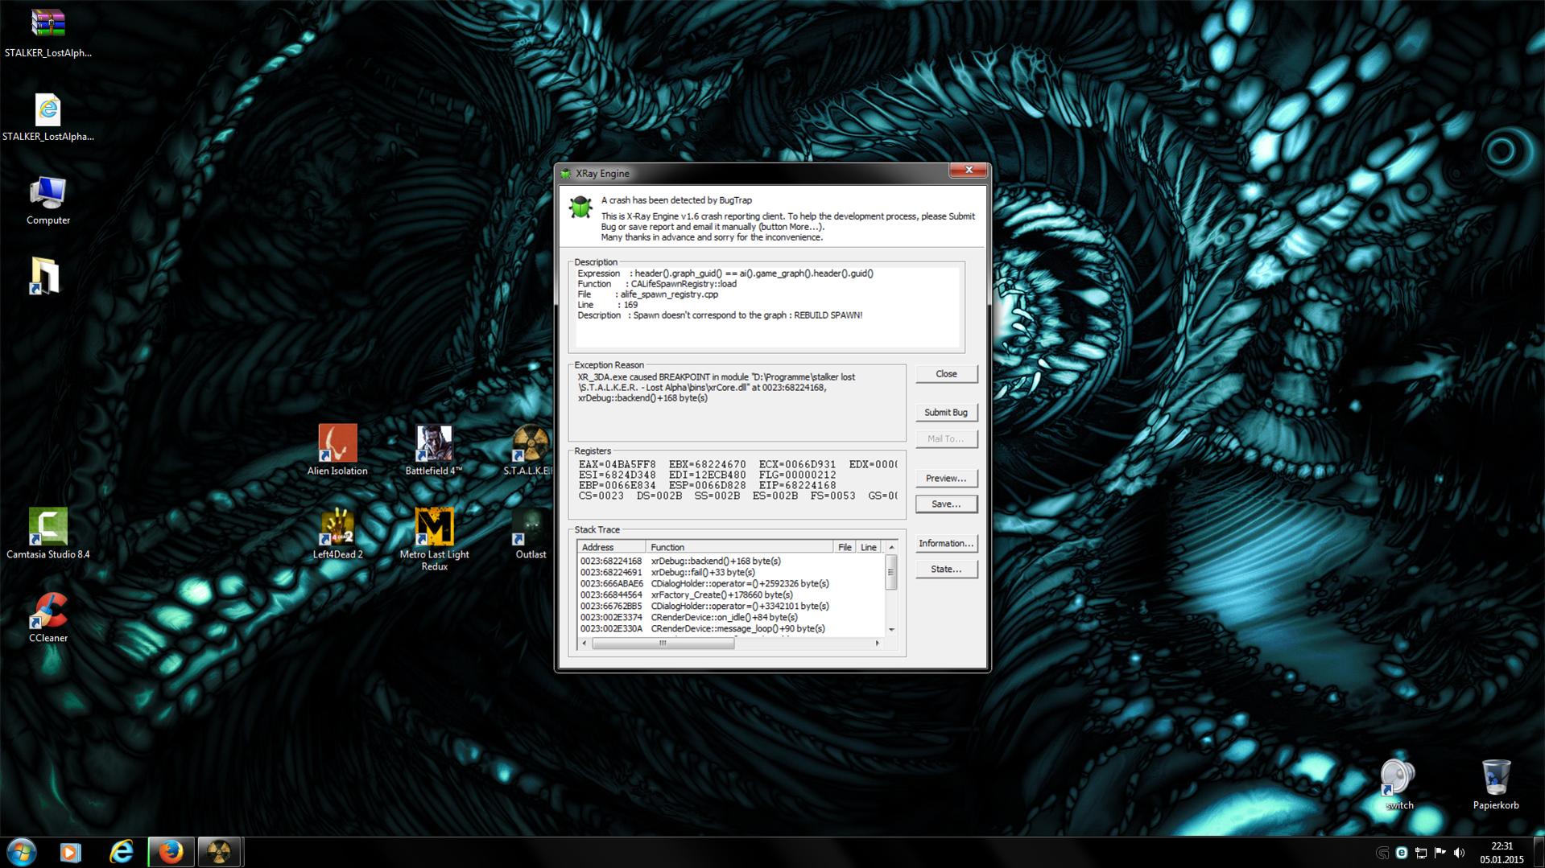Select the Alien Isolation desktop shortcut

(337, 450)
